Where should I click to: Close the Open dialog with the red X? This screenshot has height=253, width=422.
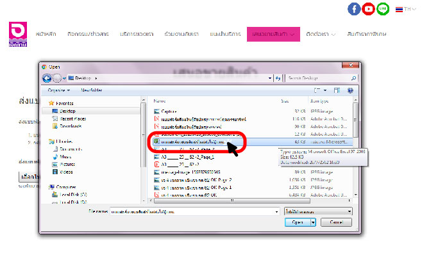(350, 65)
